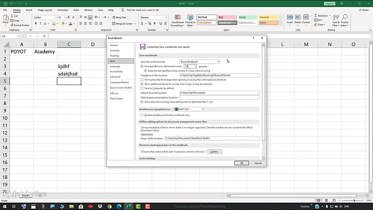Open Dropbox from the taskbar
Image resolution: width=373 pixels, height=210 pixels.
(x=100, y=206)
